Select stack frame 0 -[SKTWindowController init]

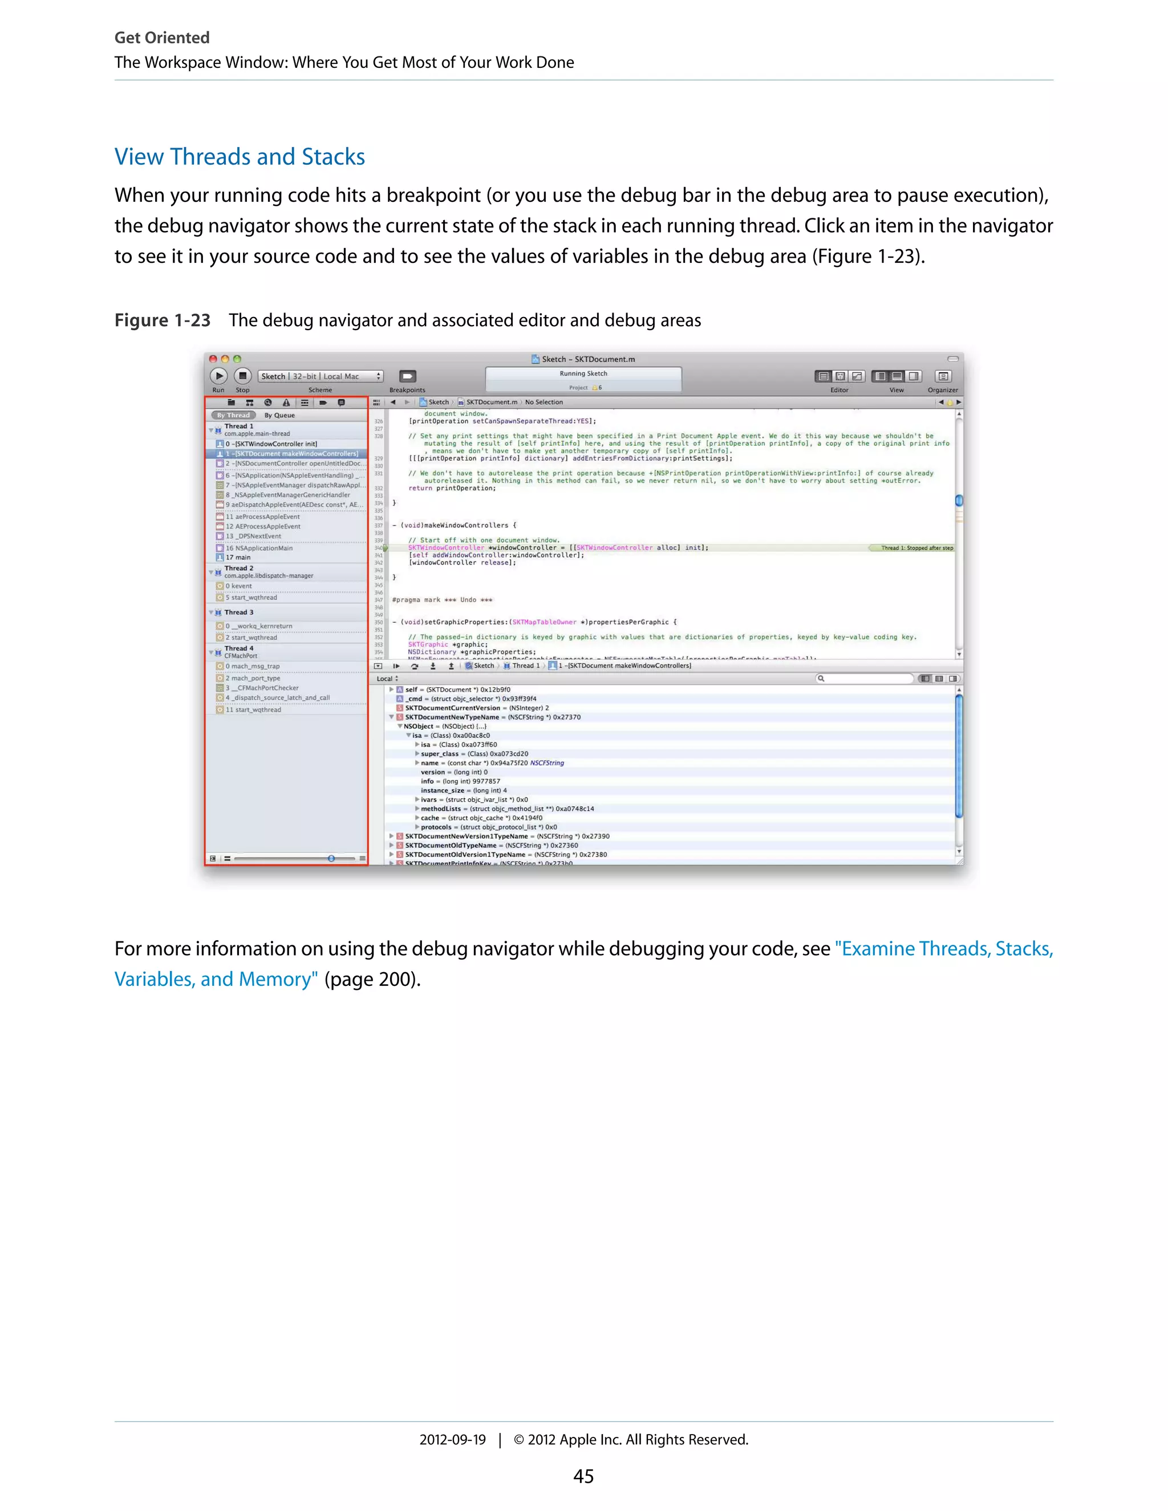(287, 444)
